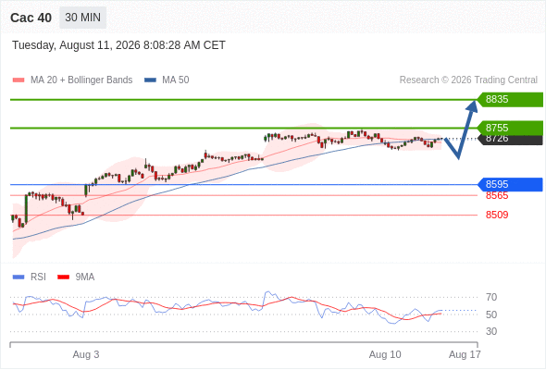
Task: Click the blue forecast arrow head
Action: click(x=472, y=106)
